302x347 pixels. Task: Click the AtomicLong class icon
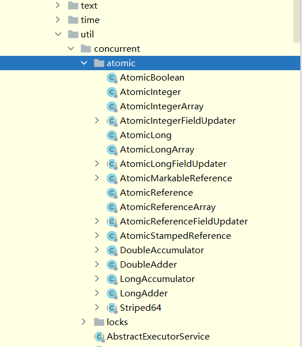pyautogui.click(x=112, y=135)
